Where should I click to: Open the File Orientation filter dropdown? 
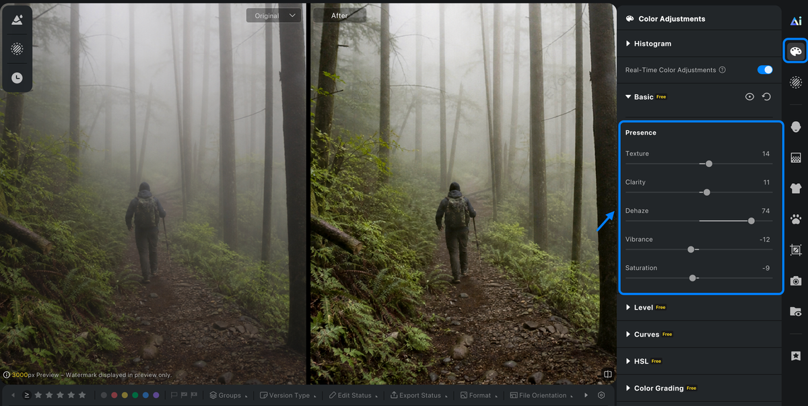pos(542,395)
